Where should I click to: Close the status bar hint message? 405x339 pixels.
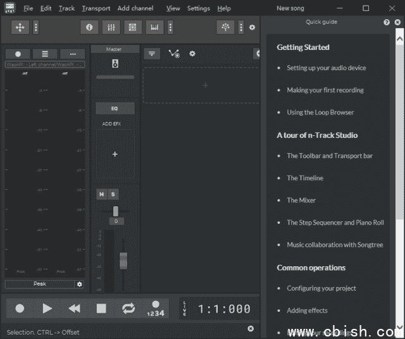pos(251,328)
